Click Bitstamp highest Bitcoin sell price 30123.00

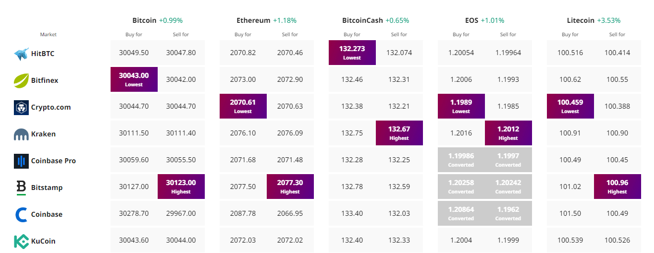click(x=181, y=187)
